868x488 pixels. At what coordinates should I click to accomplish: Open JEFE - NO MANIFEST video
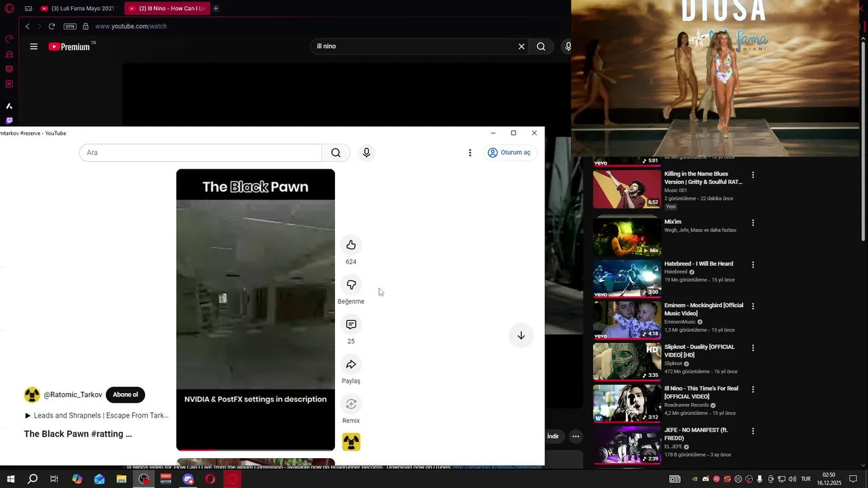click(627, 445)
